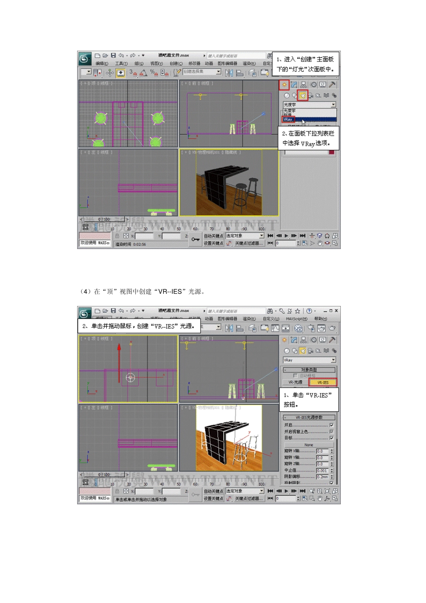Collapse the 对象类型 rollout
The width and height of the screenshot is (426, 603).
pyautogui.click(x=309, y=370)
